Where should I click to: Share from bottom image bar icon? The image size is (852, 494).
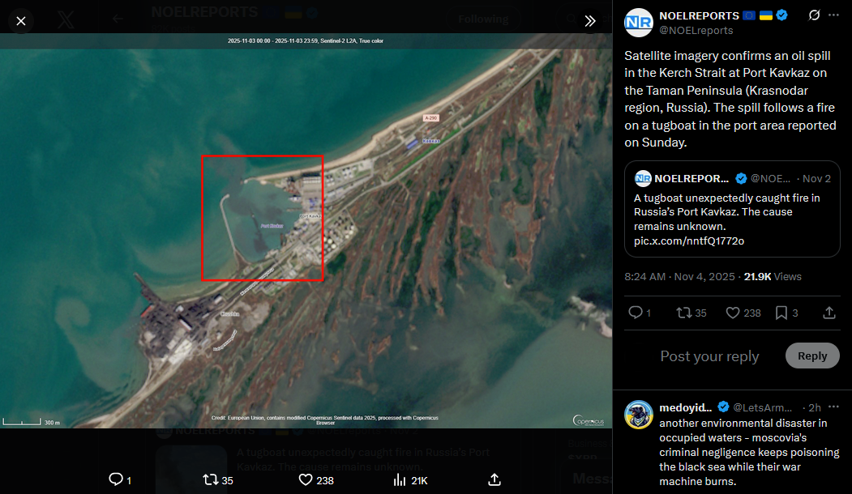495,479
